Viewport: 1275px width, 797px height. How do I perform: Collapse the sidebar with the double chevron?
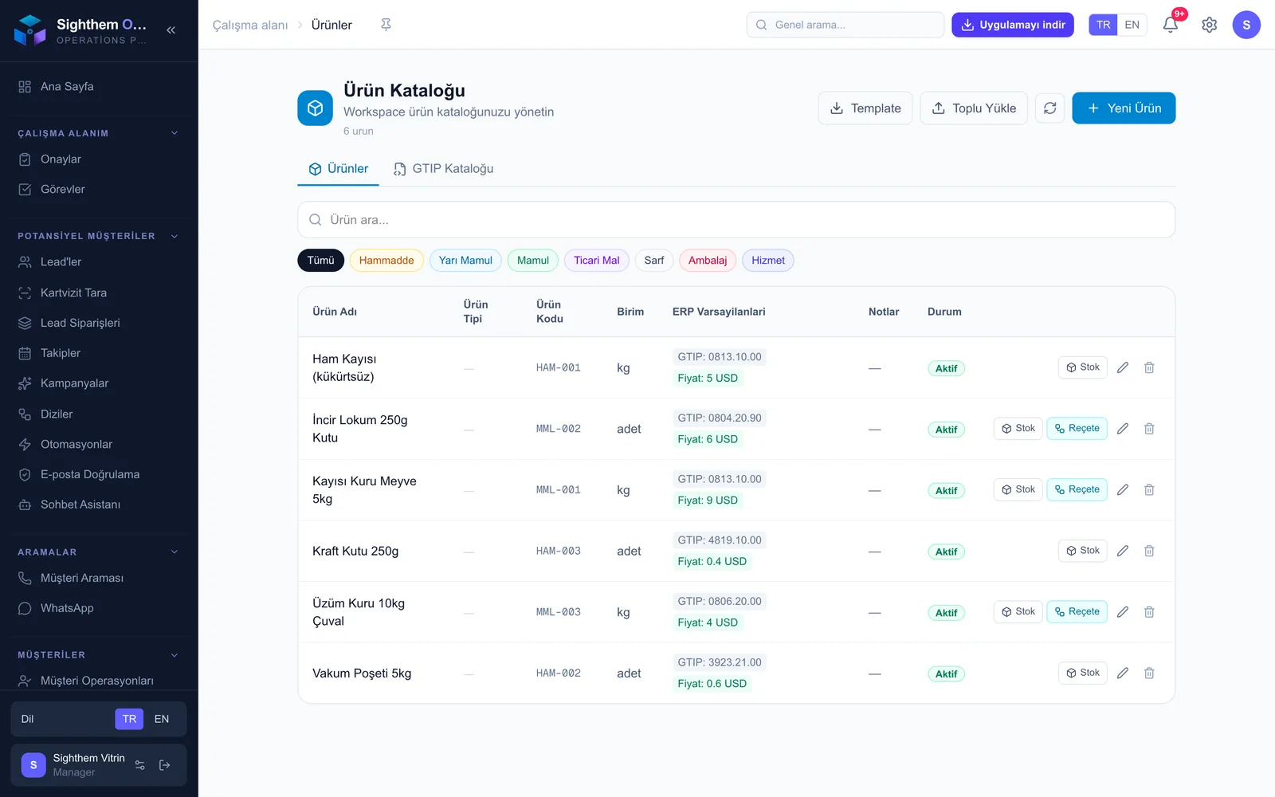tap(171, 30)
